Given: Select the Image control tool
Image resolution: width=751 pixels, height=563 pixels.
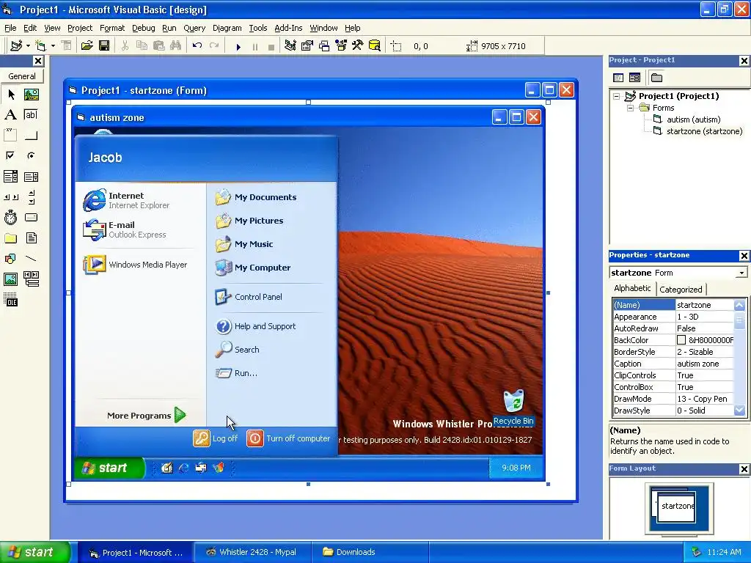Looking at the screenshot, I should (11, 279).
